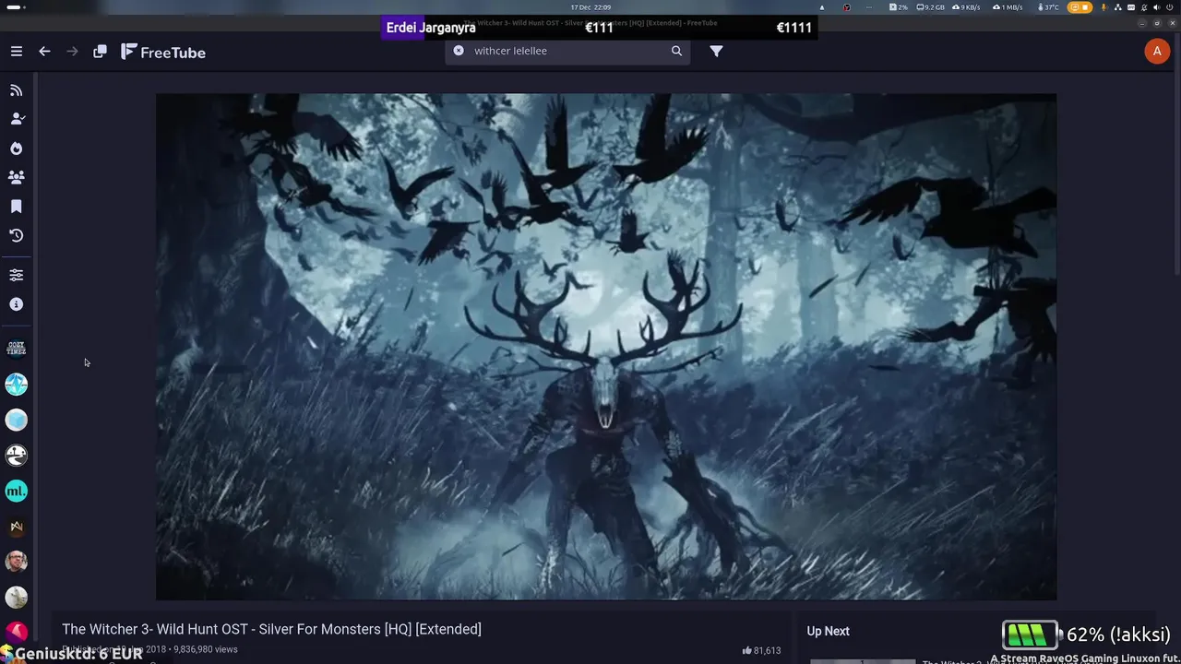Open Playlists bookmark in sidebar
Image resolution: width=1181 pixels, height=664 pixels.
pos(17,207)
